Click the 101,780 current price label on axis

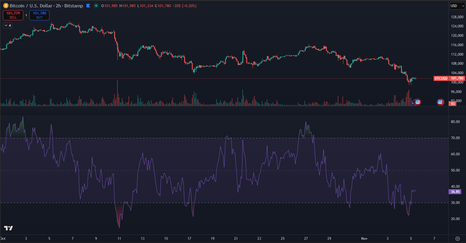[457, 78]
